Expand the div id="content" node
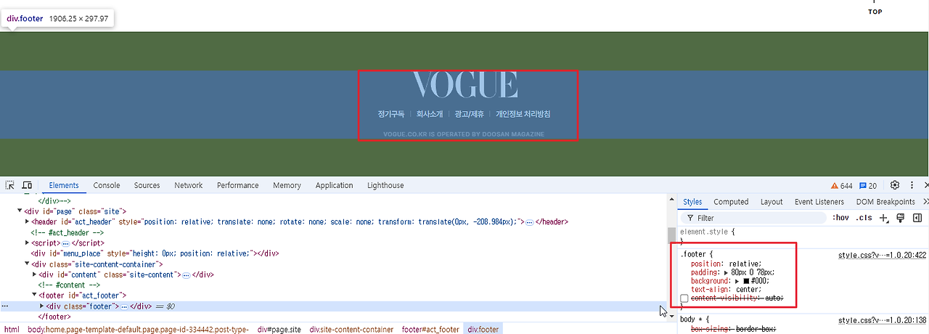The width and height of the screenshot is (929, 334). 34,275
